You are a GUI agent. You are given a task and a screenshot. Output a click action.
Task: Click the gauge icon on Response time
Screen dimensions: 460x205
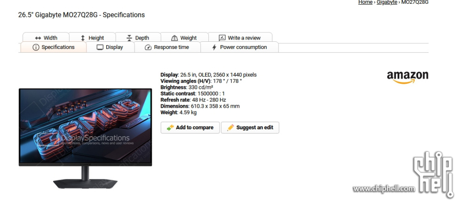click(x=148, y=47)
